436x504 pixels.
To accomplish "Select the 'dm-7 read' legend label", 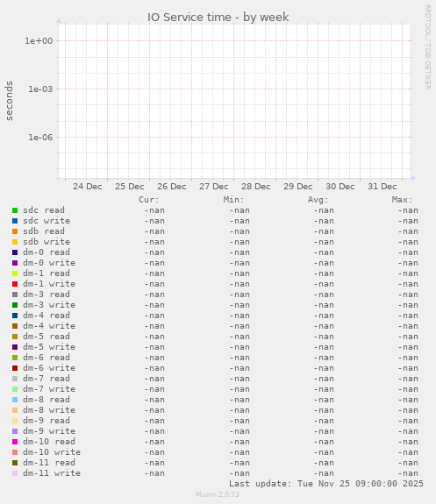I will 46,379.
